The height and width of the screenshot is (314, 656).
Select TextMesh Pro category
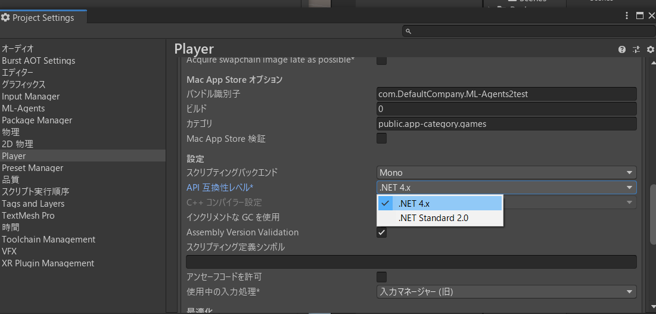[x=83, y=215]
